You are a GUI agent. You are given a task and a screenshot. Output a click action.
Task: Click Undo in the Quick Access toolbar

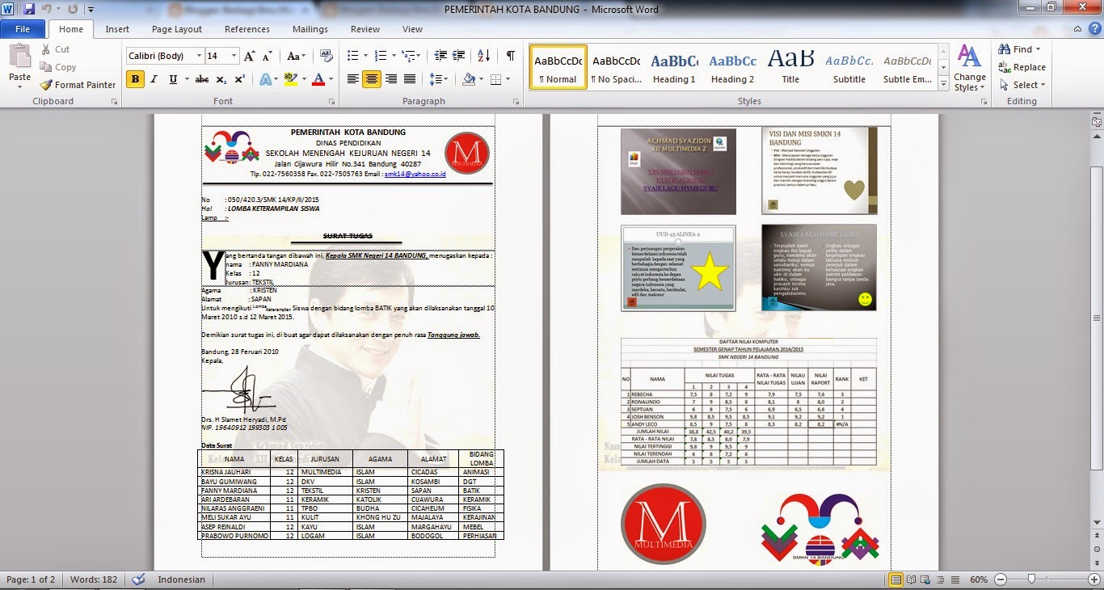(x=48, y=9)
